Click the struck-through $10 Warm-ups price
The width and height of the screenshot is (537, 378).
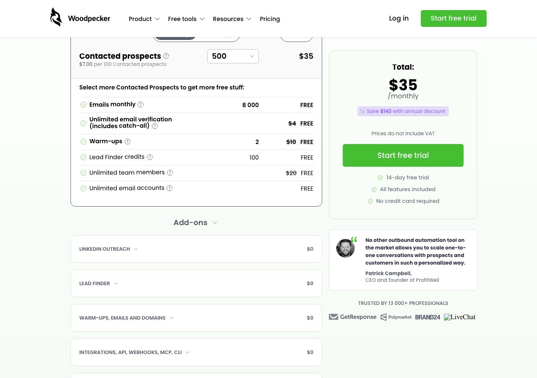(291, 142)
